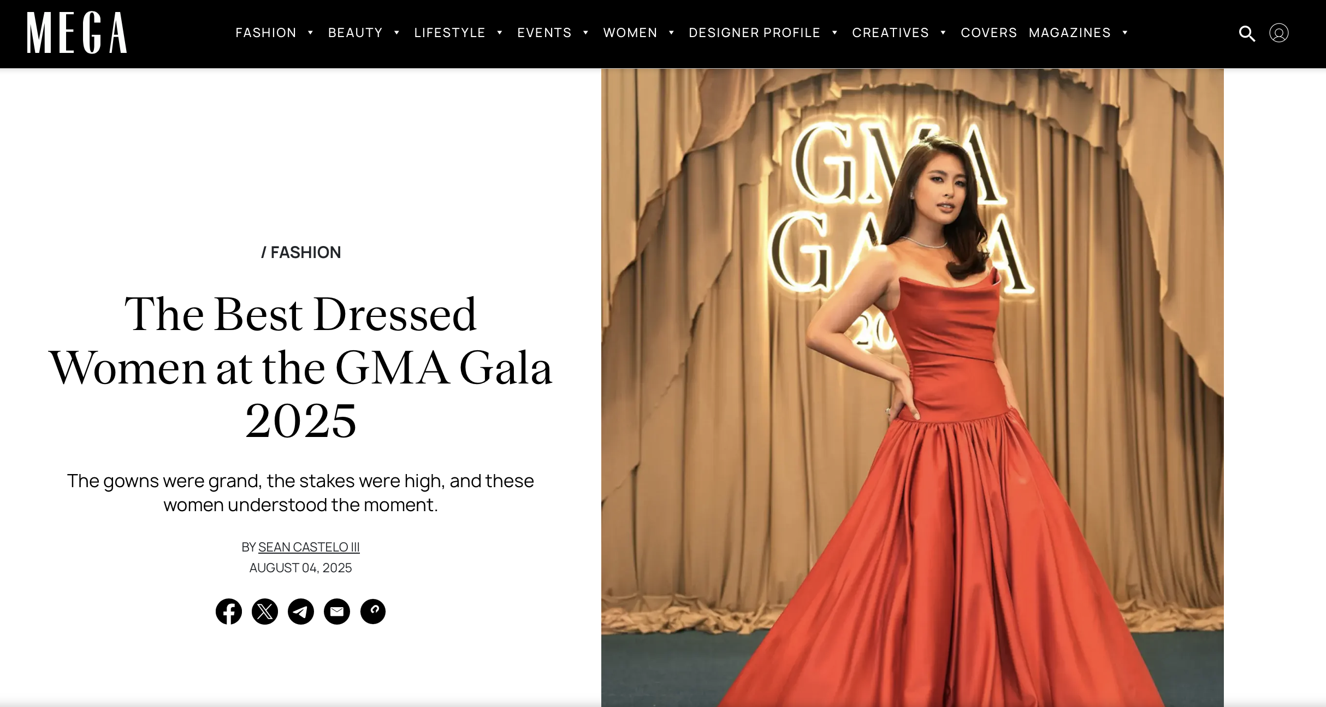Screen dimensions: 1326x707
Task: Open the WOMEN menu item
Action: 630,33
